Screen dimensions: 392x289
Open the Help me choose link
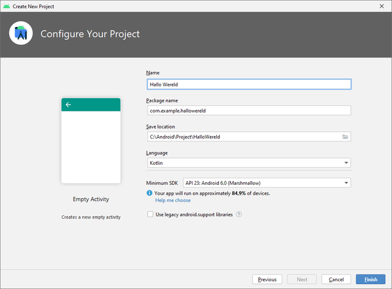[173, 200]
